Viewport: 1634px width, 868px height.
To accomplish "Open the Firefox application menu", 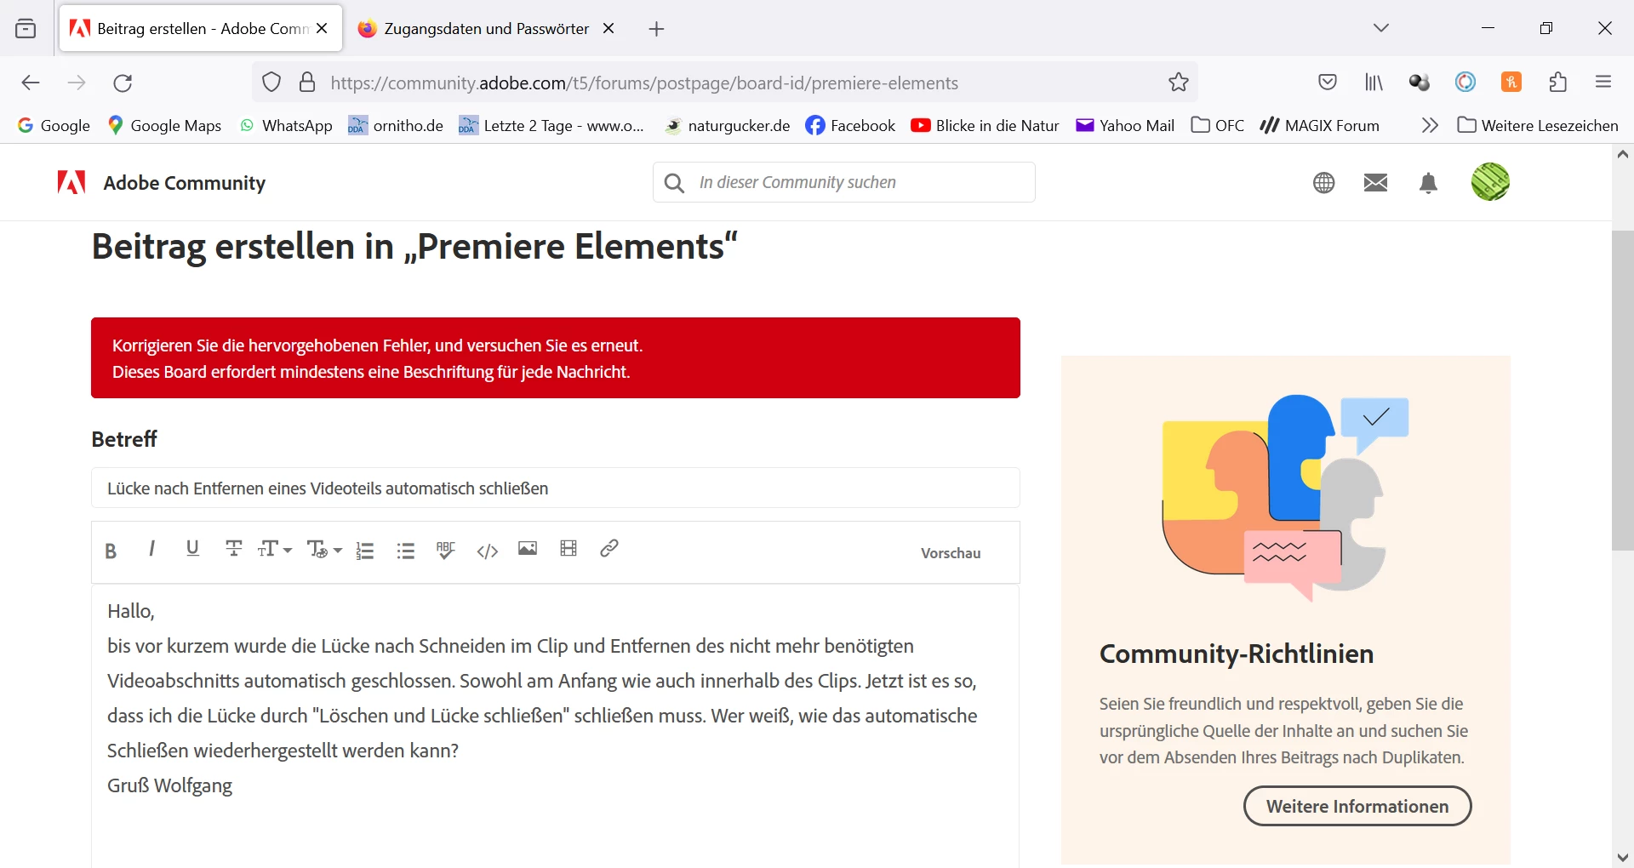I will (x=1604, y=83).
